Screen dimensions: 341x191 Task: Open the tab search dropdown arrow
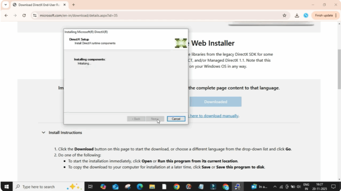point(6,5)
